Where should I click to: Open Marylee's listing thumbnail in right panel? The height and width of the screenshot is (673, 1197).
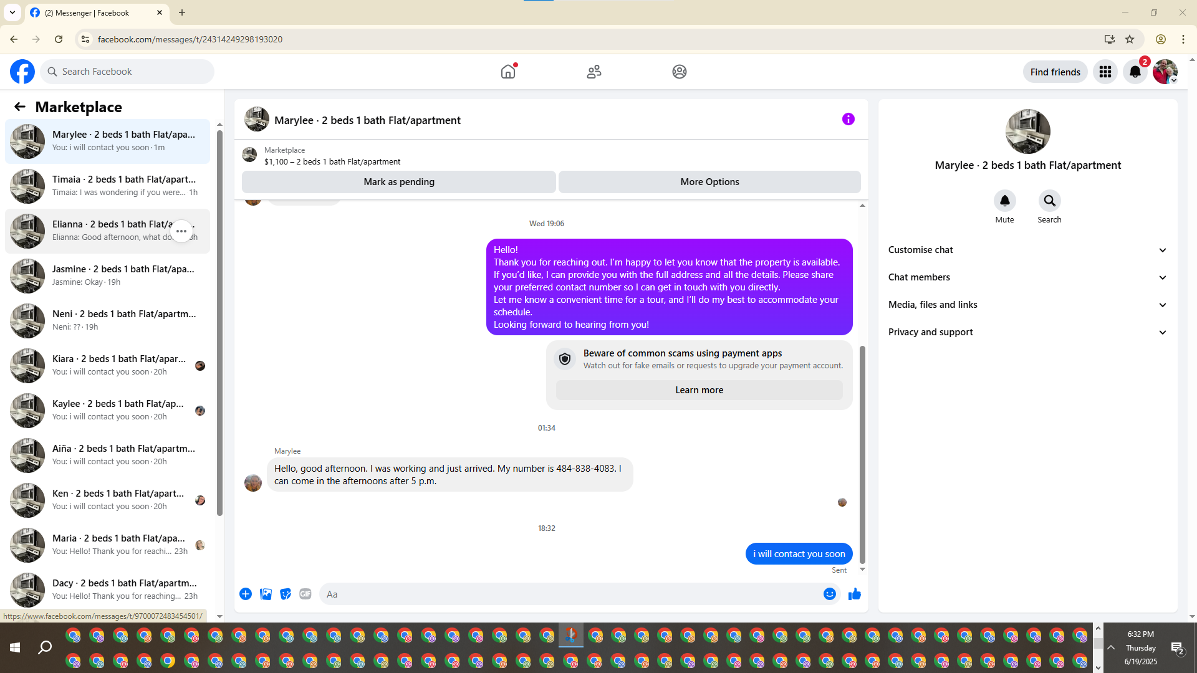(1027, 131)
